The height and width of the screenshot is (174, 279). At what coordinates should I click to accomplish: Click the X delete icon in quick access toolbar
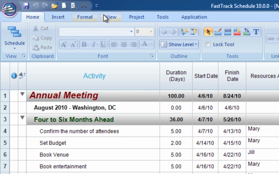pyautogui.click(x=84, y=6)
